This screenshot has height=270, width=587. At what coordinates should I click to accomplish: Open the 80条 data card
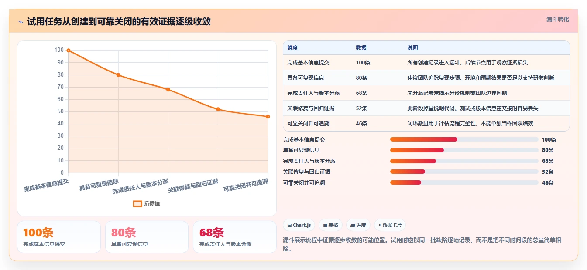click(147, 237)
